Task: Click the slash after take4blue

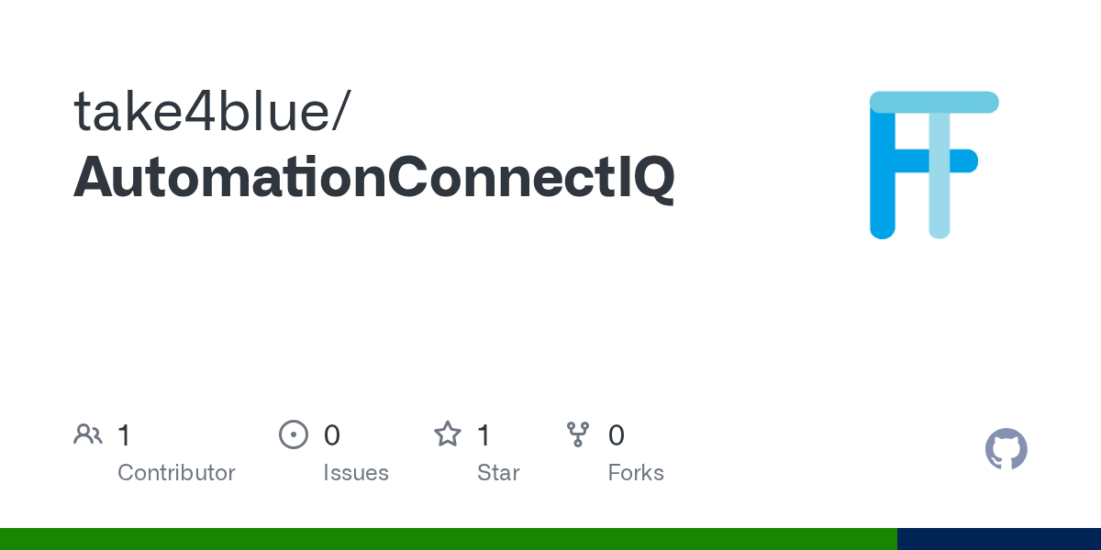Action: pyautogui.click(x=341, y=112)
